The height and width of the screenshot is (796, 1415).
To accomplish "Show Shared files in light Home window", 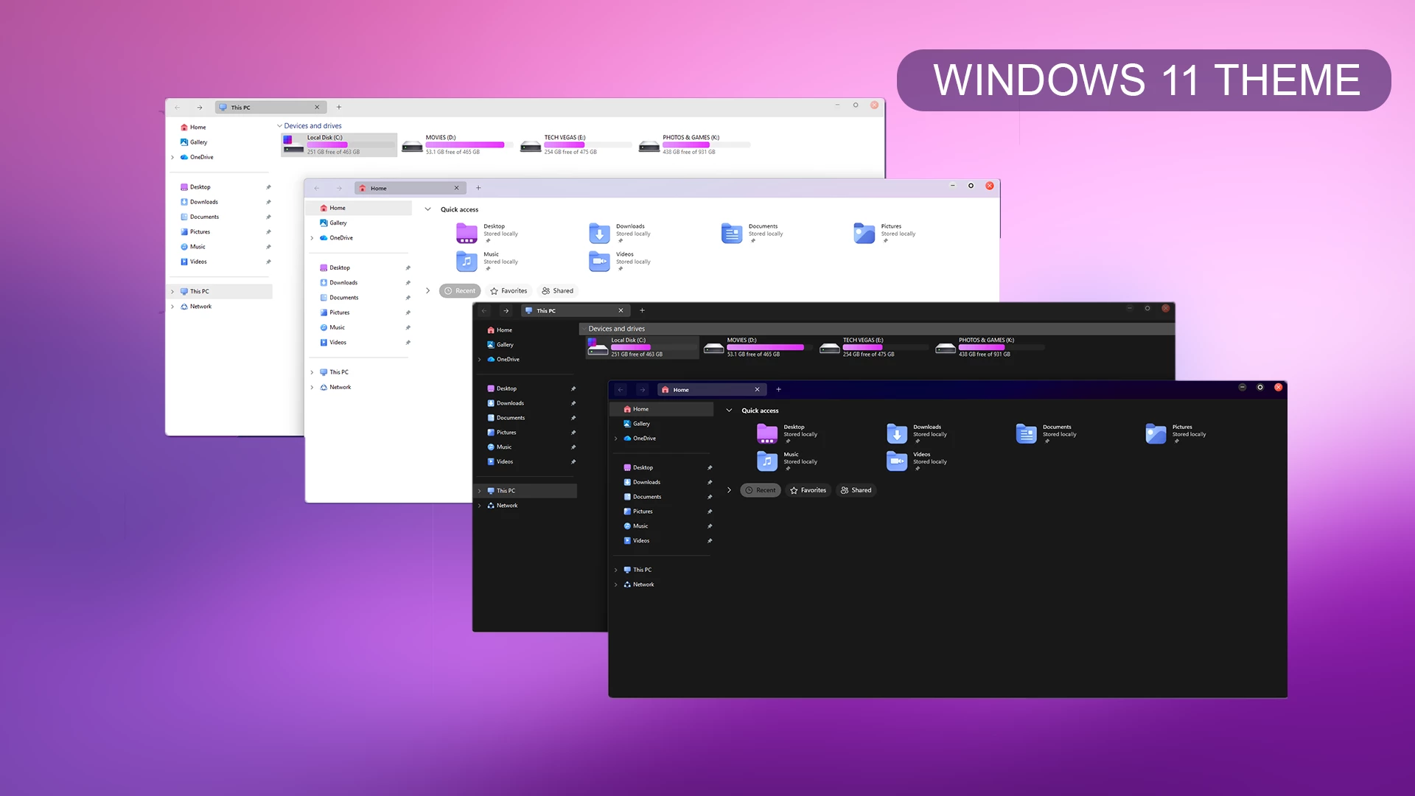I will pyautogui.click(x=557, y=291).
